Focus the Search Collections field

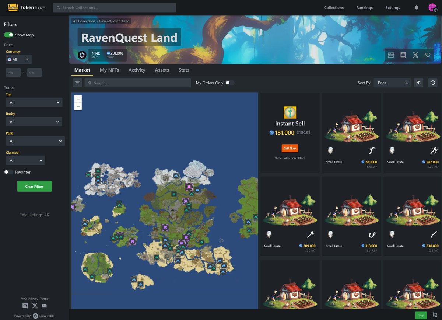point(114,8)
